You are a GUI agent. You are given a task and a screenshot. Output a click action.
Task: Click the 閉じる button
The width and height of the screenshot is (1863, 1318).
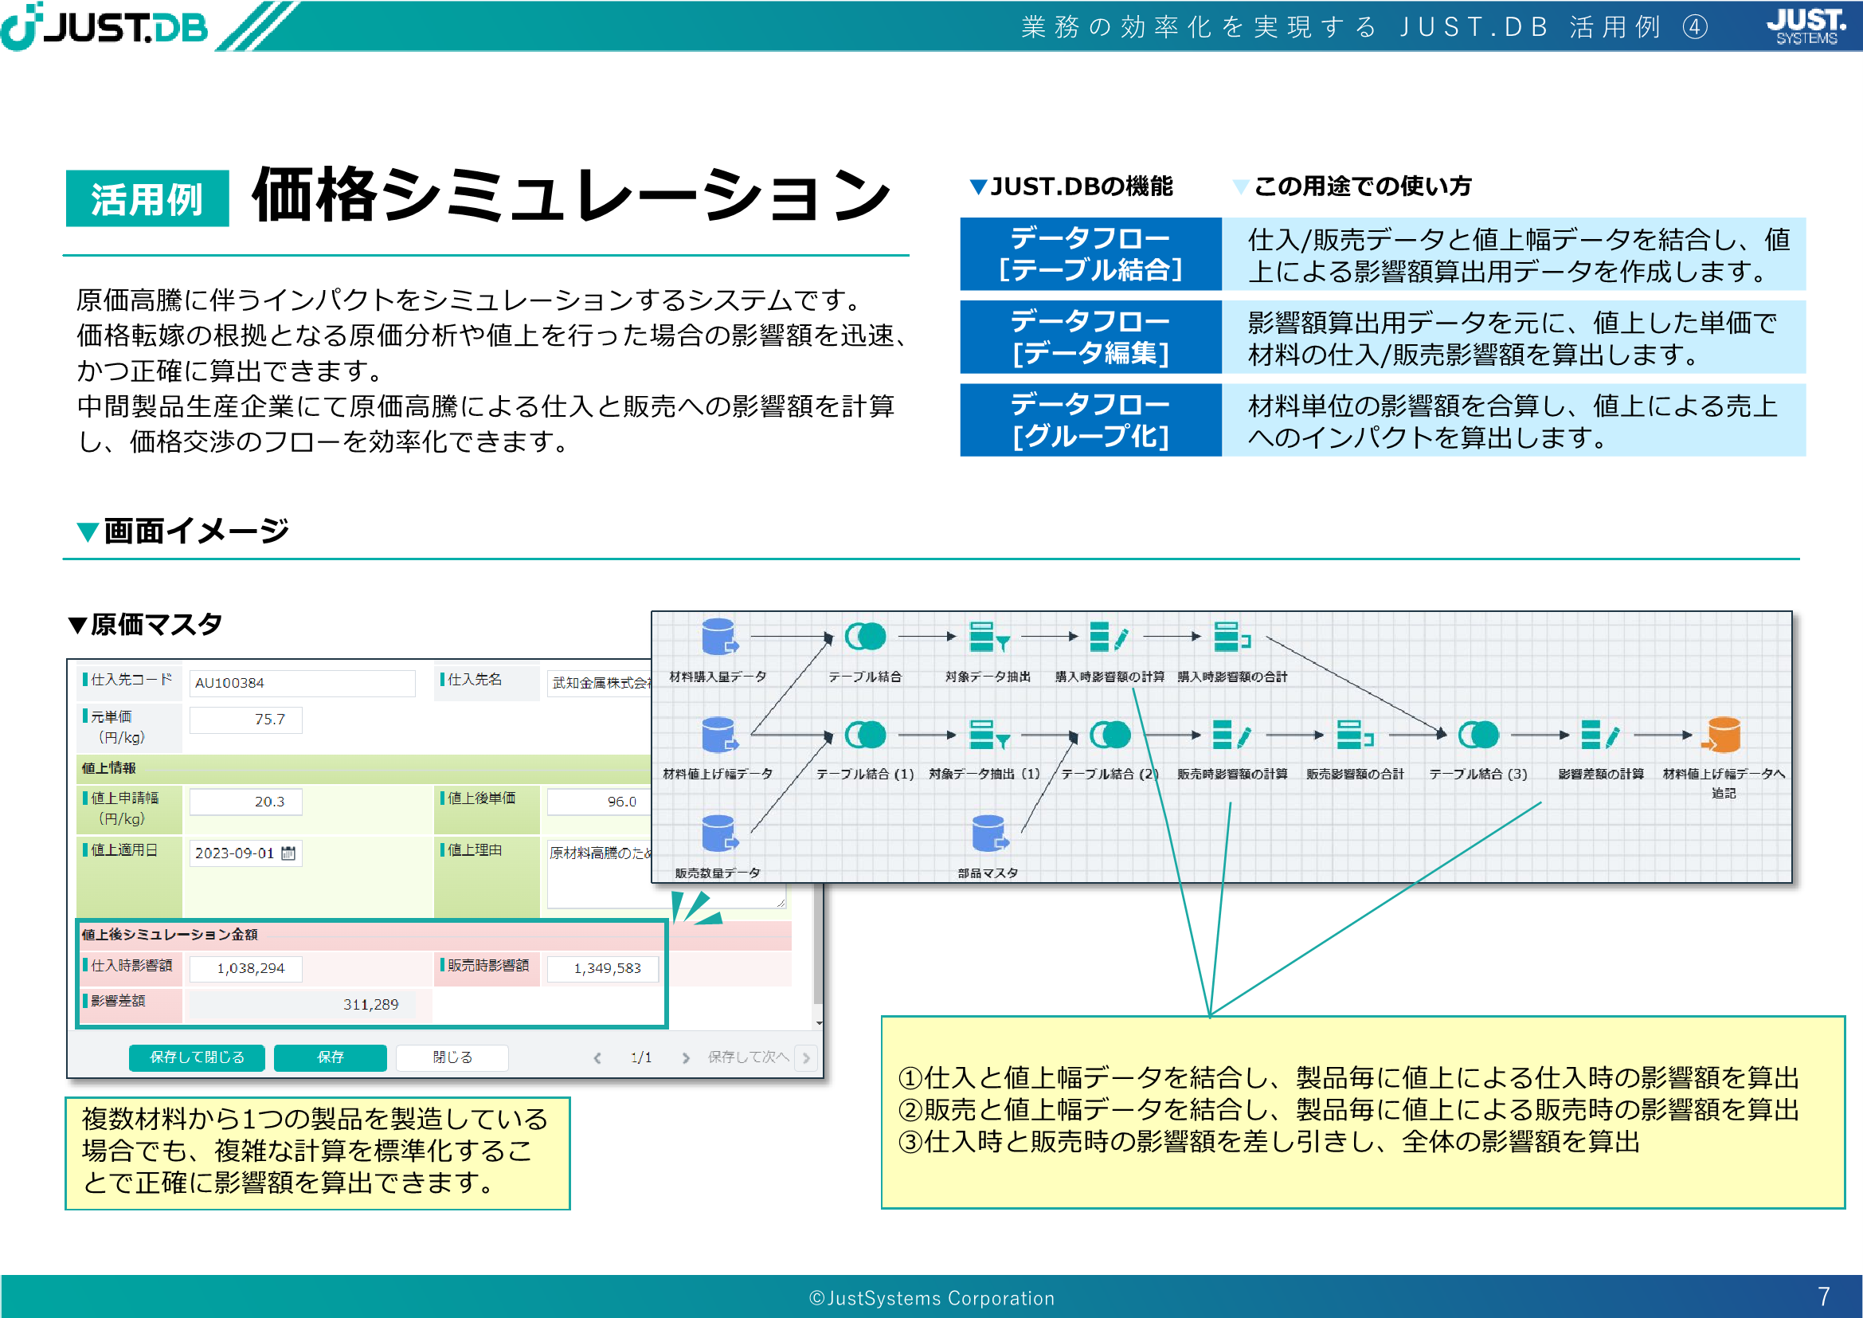(452, 1057)
